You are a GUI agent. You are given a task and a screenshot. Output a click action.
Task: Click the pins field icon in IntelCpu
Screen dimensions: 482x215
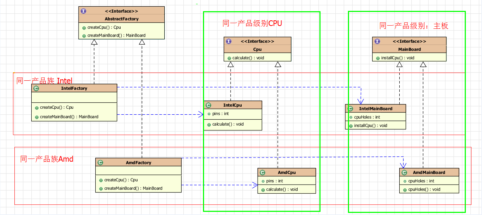[x=209, y=114]
